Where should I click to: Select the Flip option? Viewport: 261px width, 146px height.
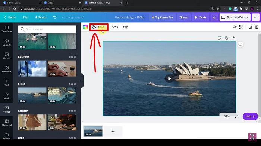pyautogui.click(x=125, y=27)
